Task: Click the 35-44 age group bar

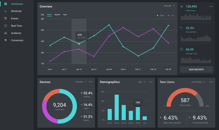Action: (x=124, y=113)
